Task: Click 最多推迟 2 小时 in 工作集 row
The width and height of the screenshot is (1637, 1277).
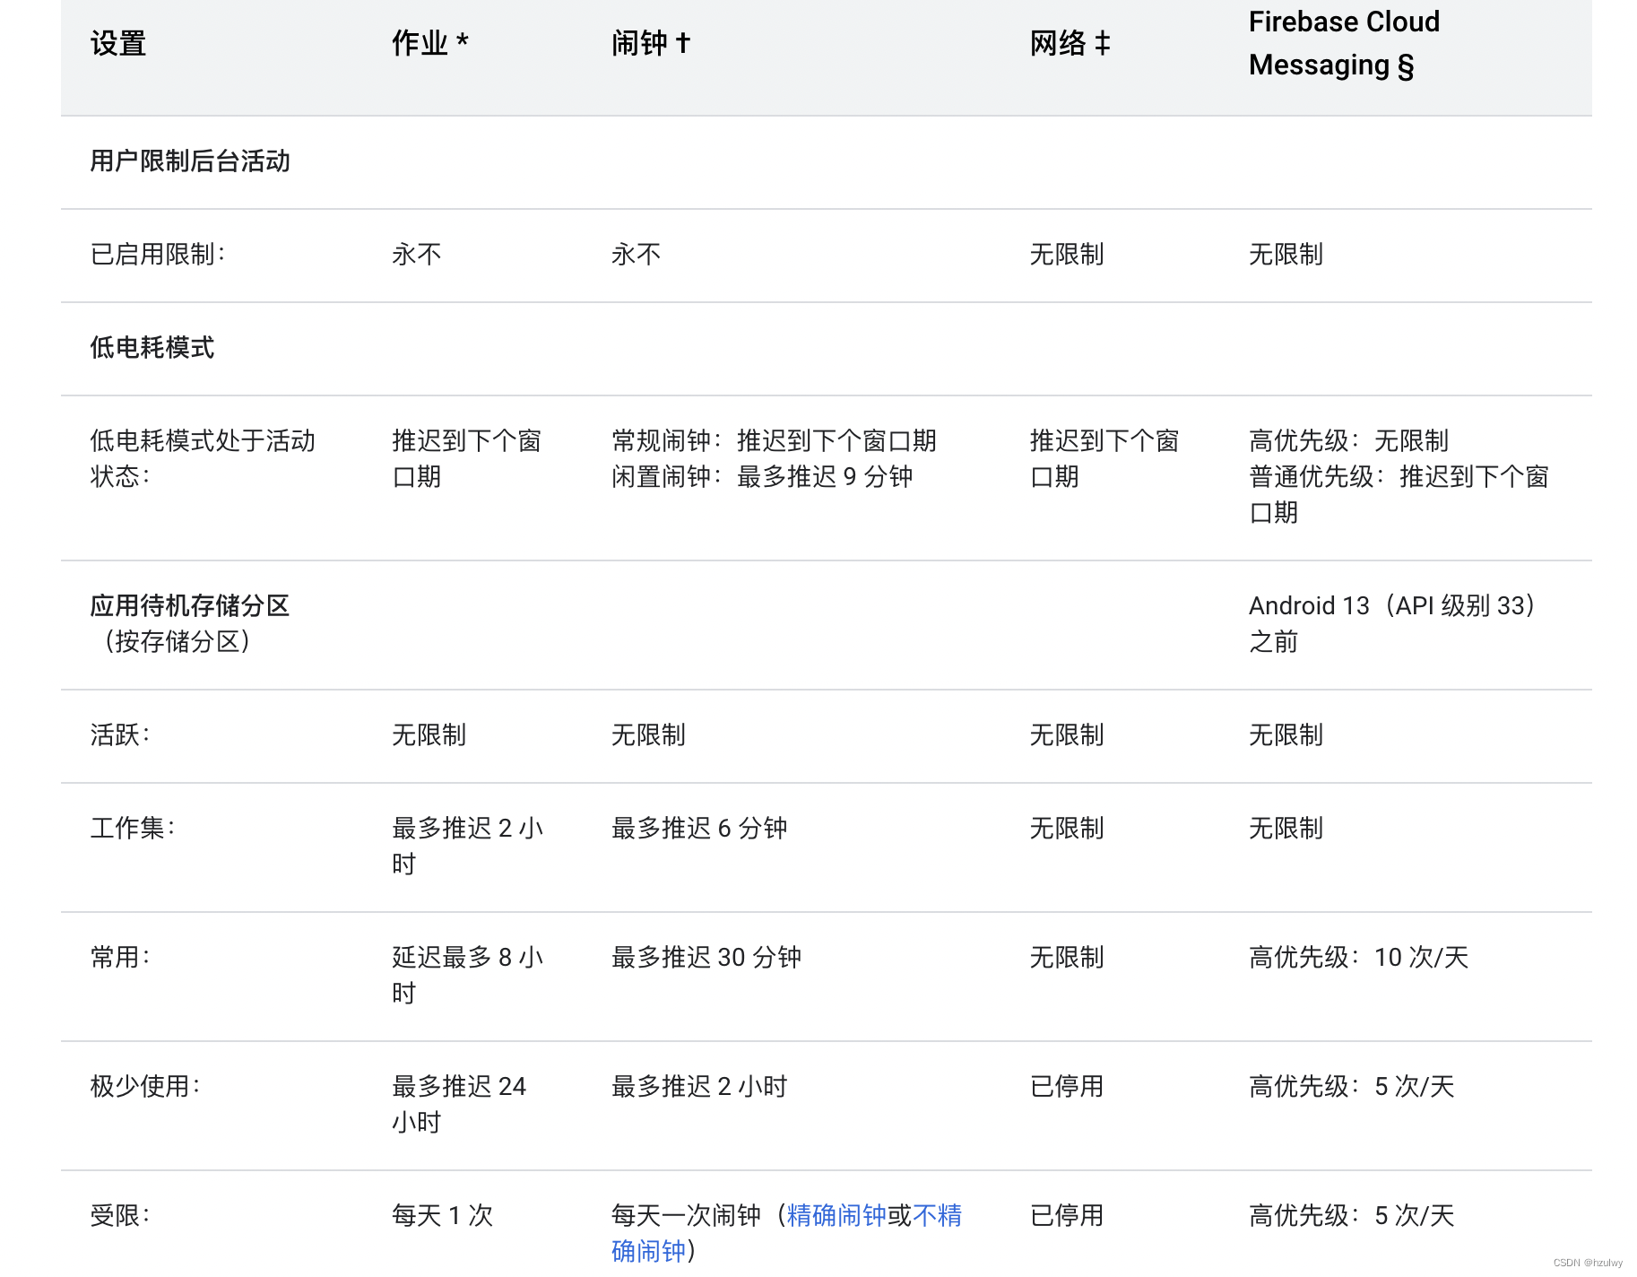Action: click(x=468, y=847)
